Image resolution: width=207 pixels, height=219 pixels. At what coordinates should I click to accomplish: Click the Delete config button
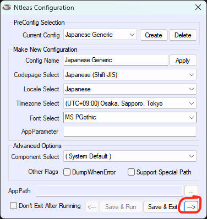183,35
